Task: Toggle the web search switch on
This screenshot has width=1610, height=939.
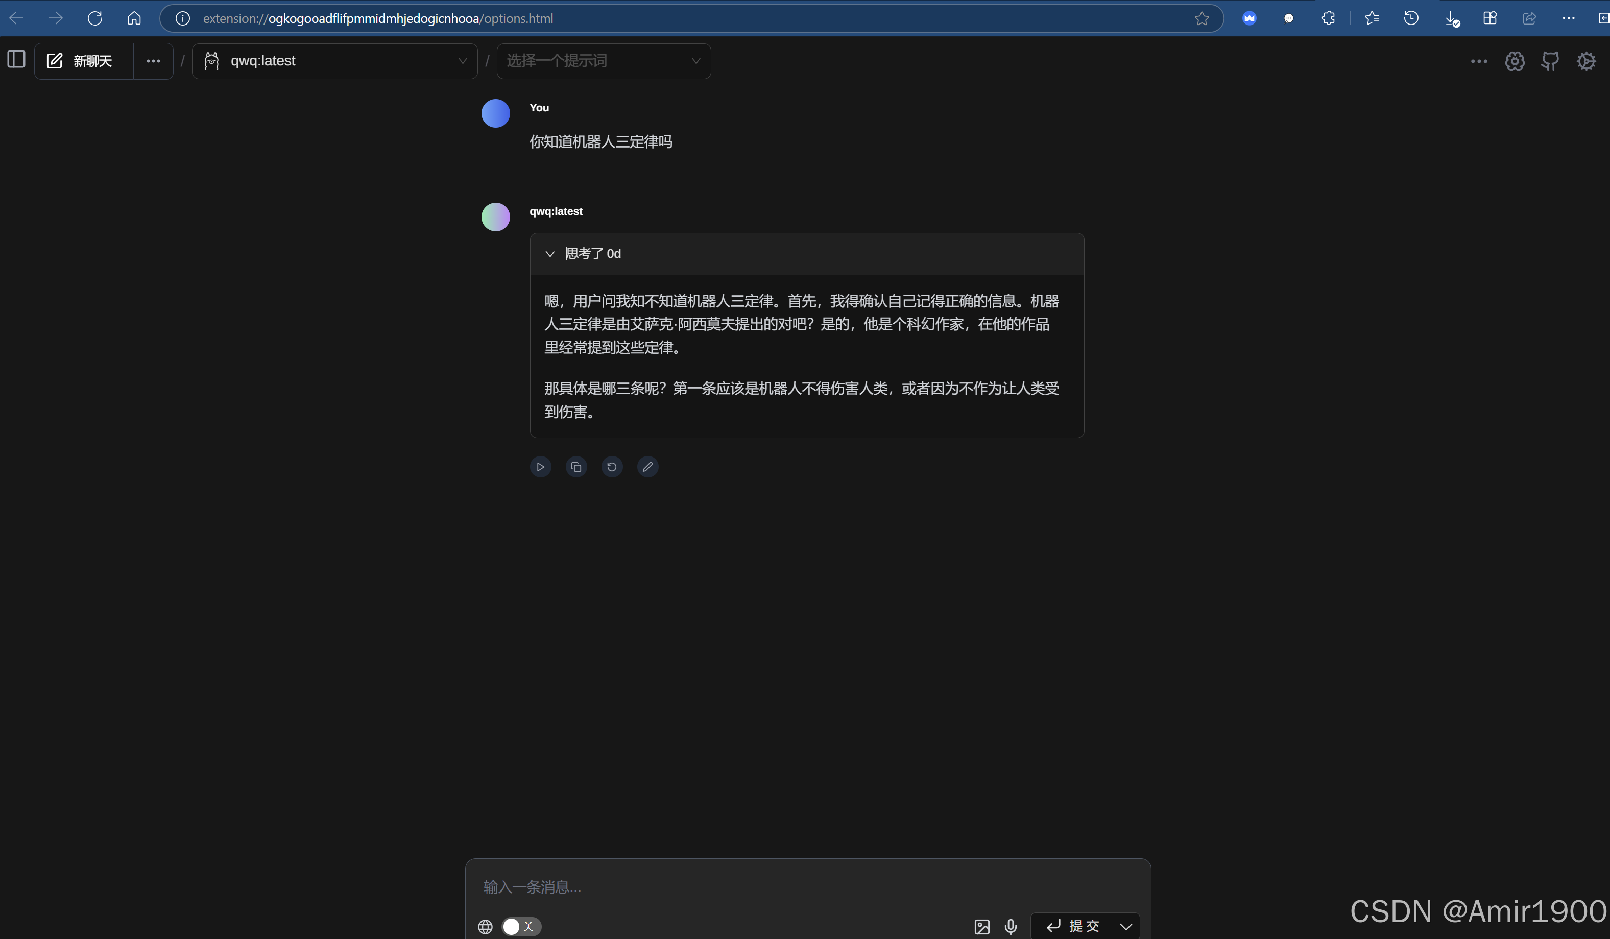Action: (x=521, y=926)
